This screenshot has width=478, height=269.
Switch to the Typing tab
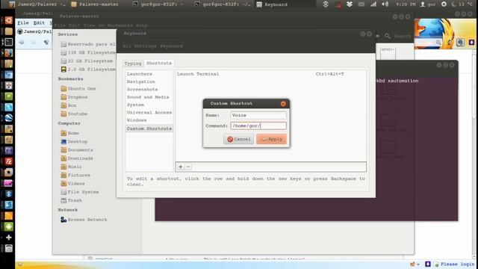pyautogui.click(x=133, y=64)
